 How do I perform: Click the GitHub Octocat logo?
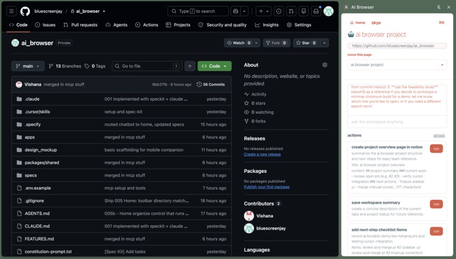pyautogui.click(x=25, y=11)
